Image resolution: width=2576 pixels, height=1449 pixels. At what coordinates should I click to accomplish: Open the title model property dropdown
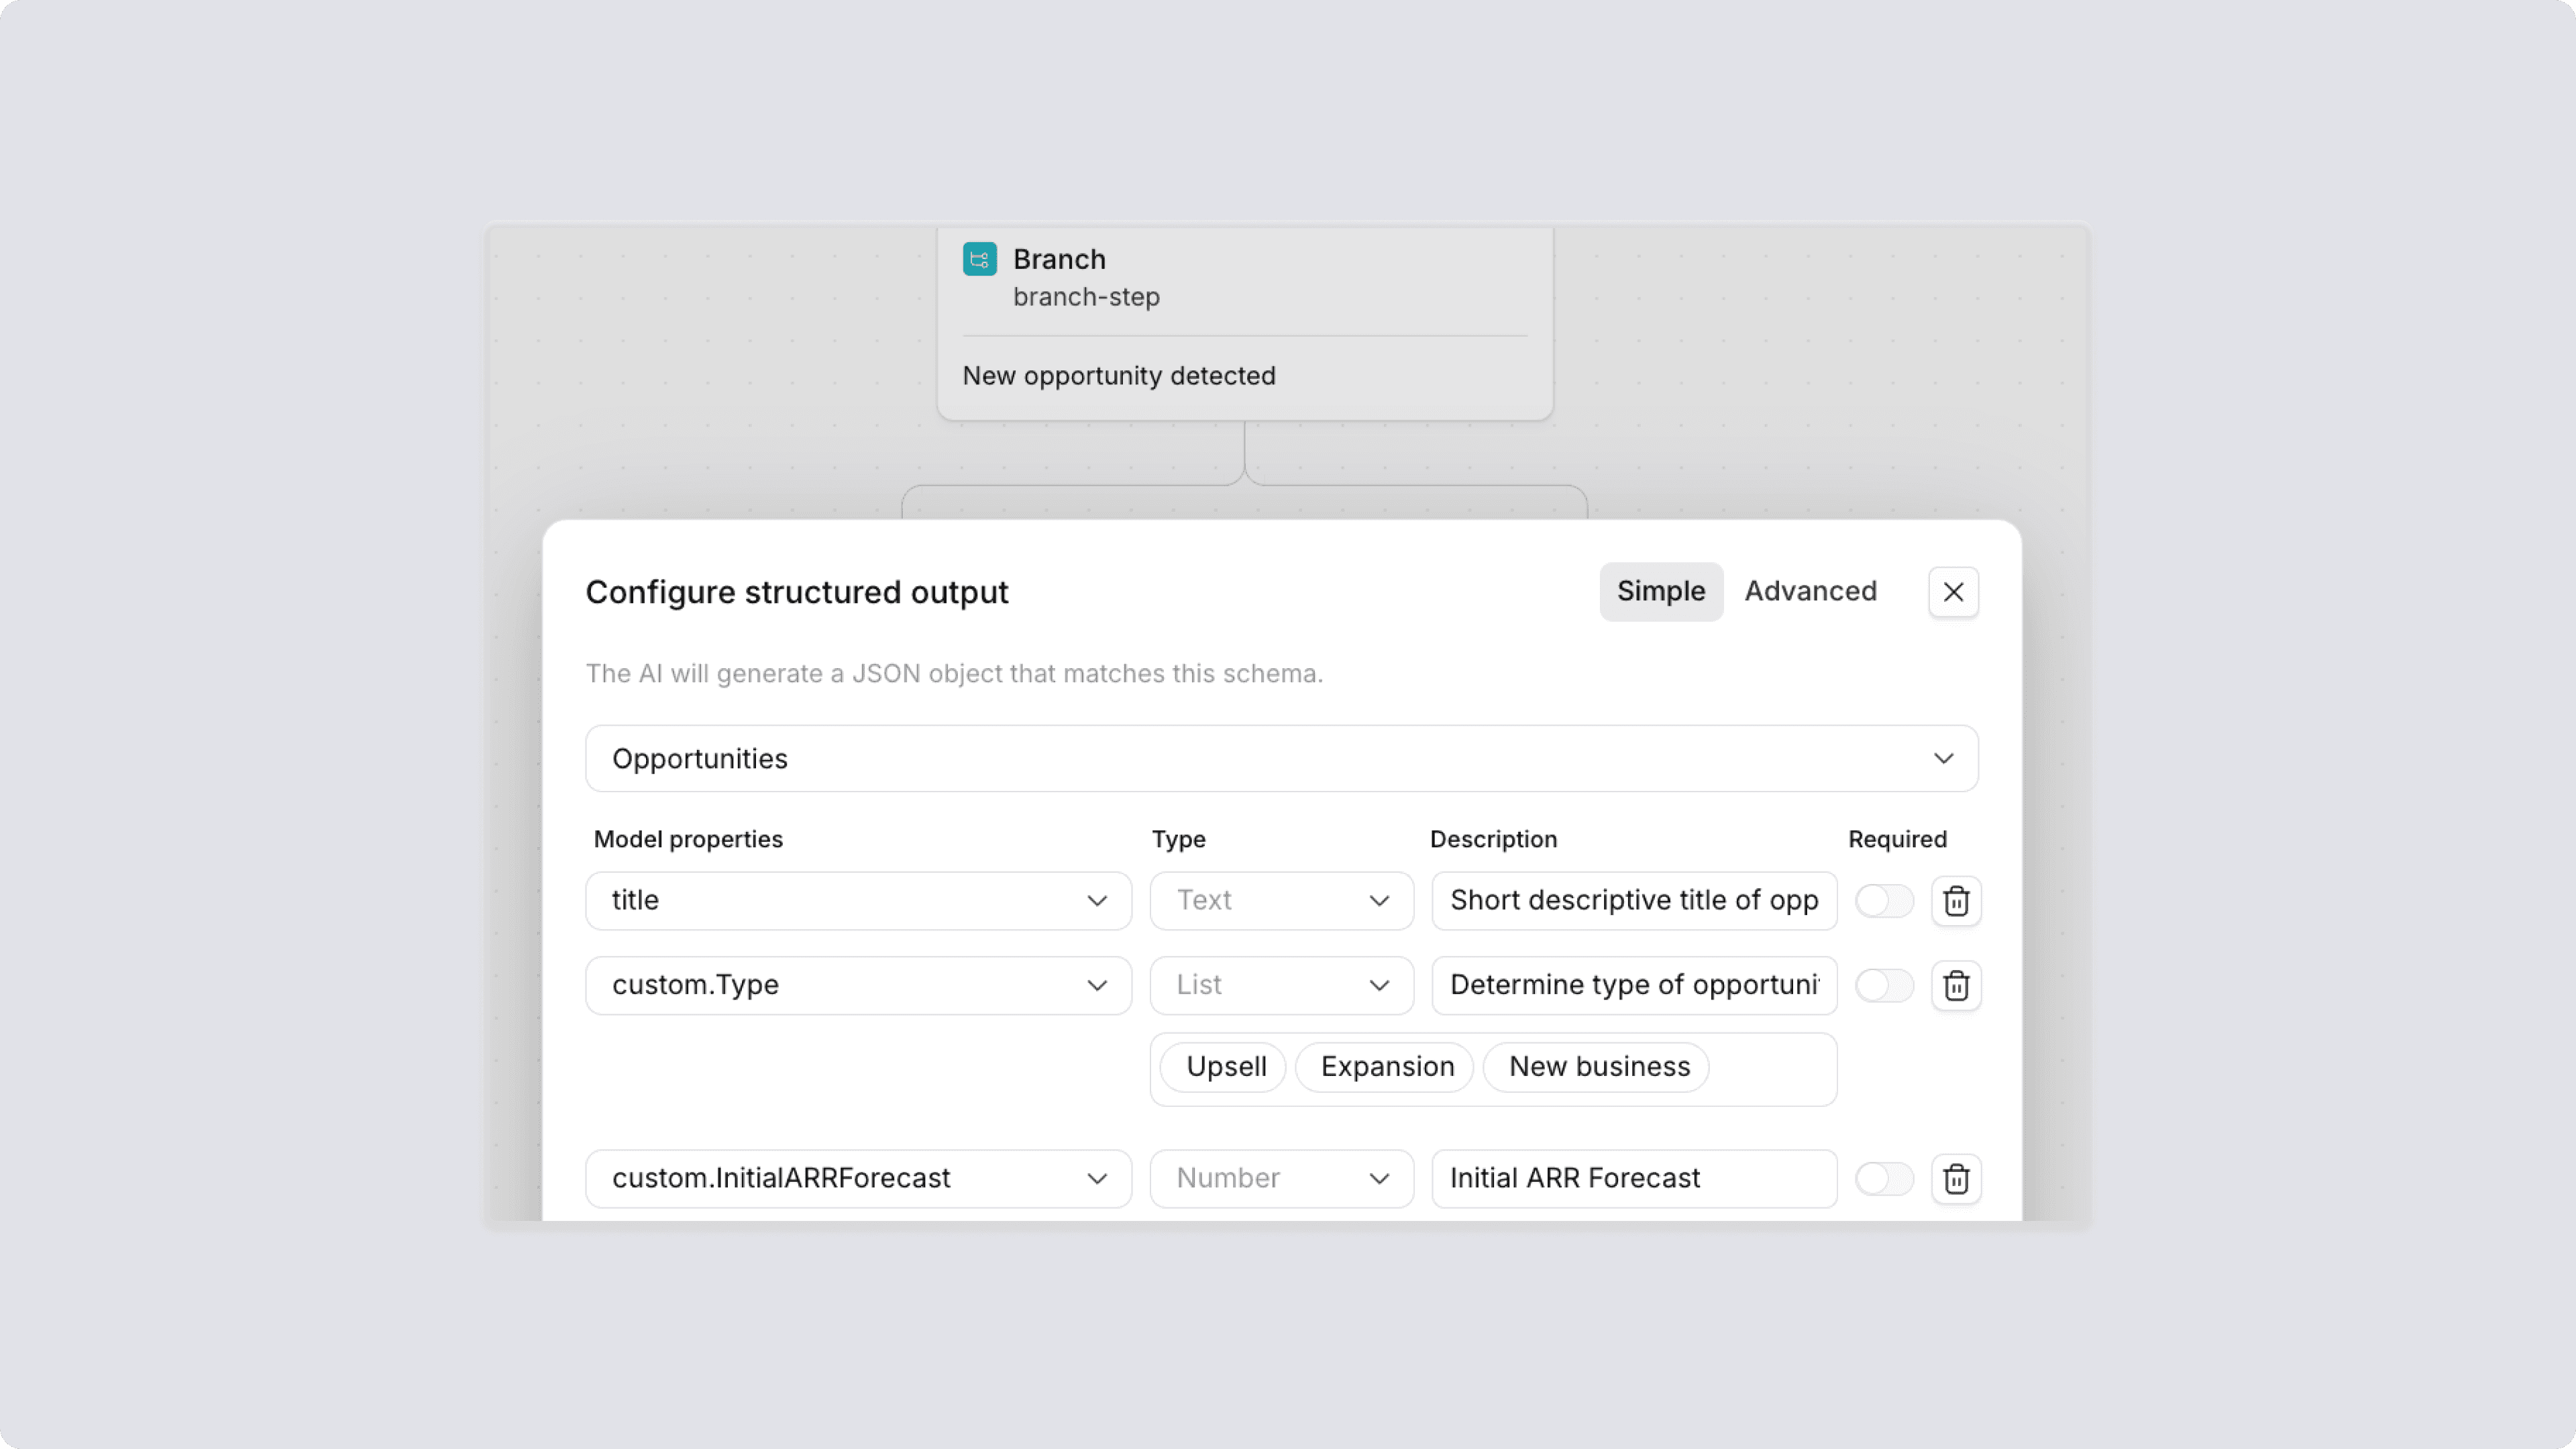pyautogui.click(x=858, y=901)
